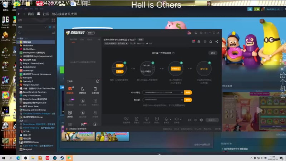286x161 pixels.
Task: Open the Steam Community tab
Action: (x=46, y=14)
